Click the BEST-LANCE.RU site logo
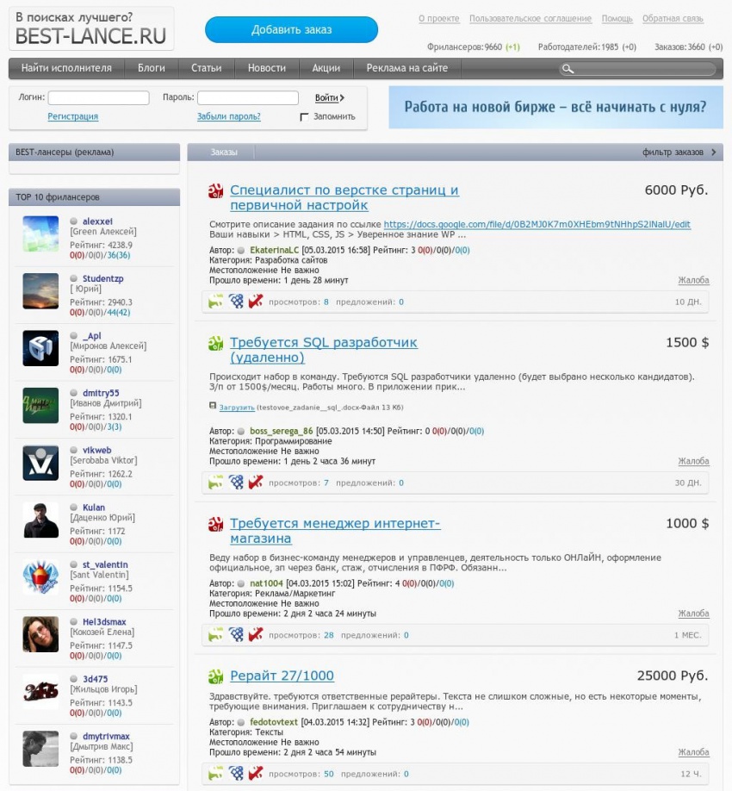The image size is (732, 791). click(91, 28)
